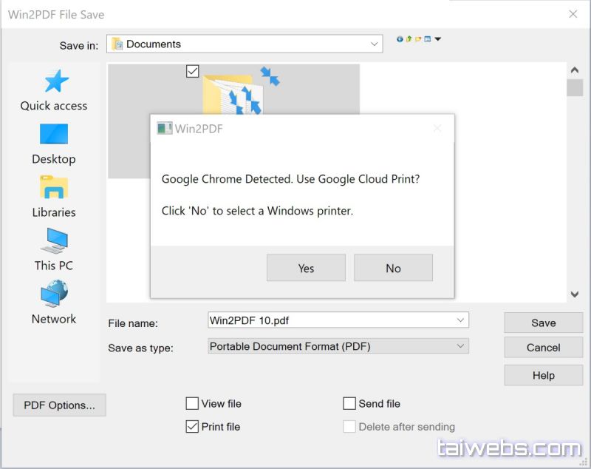The height and width of the screenshot is (469, 591).
Task: Expand the Save as type dropdown
Action: click(460, 345)
